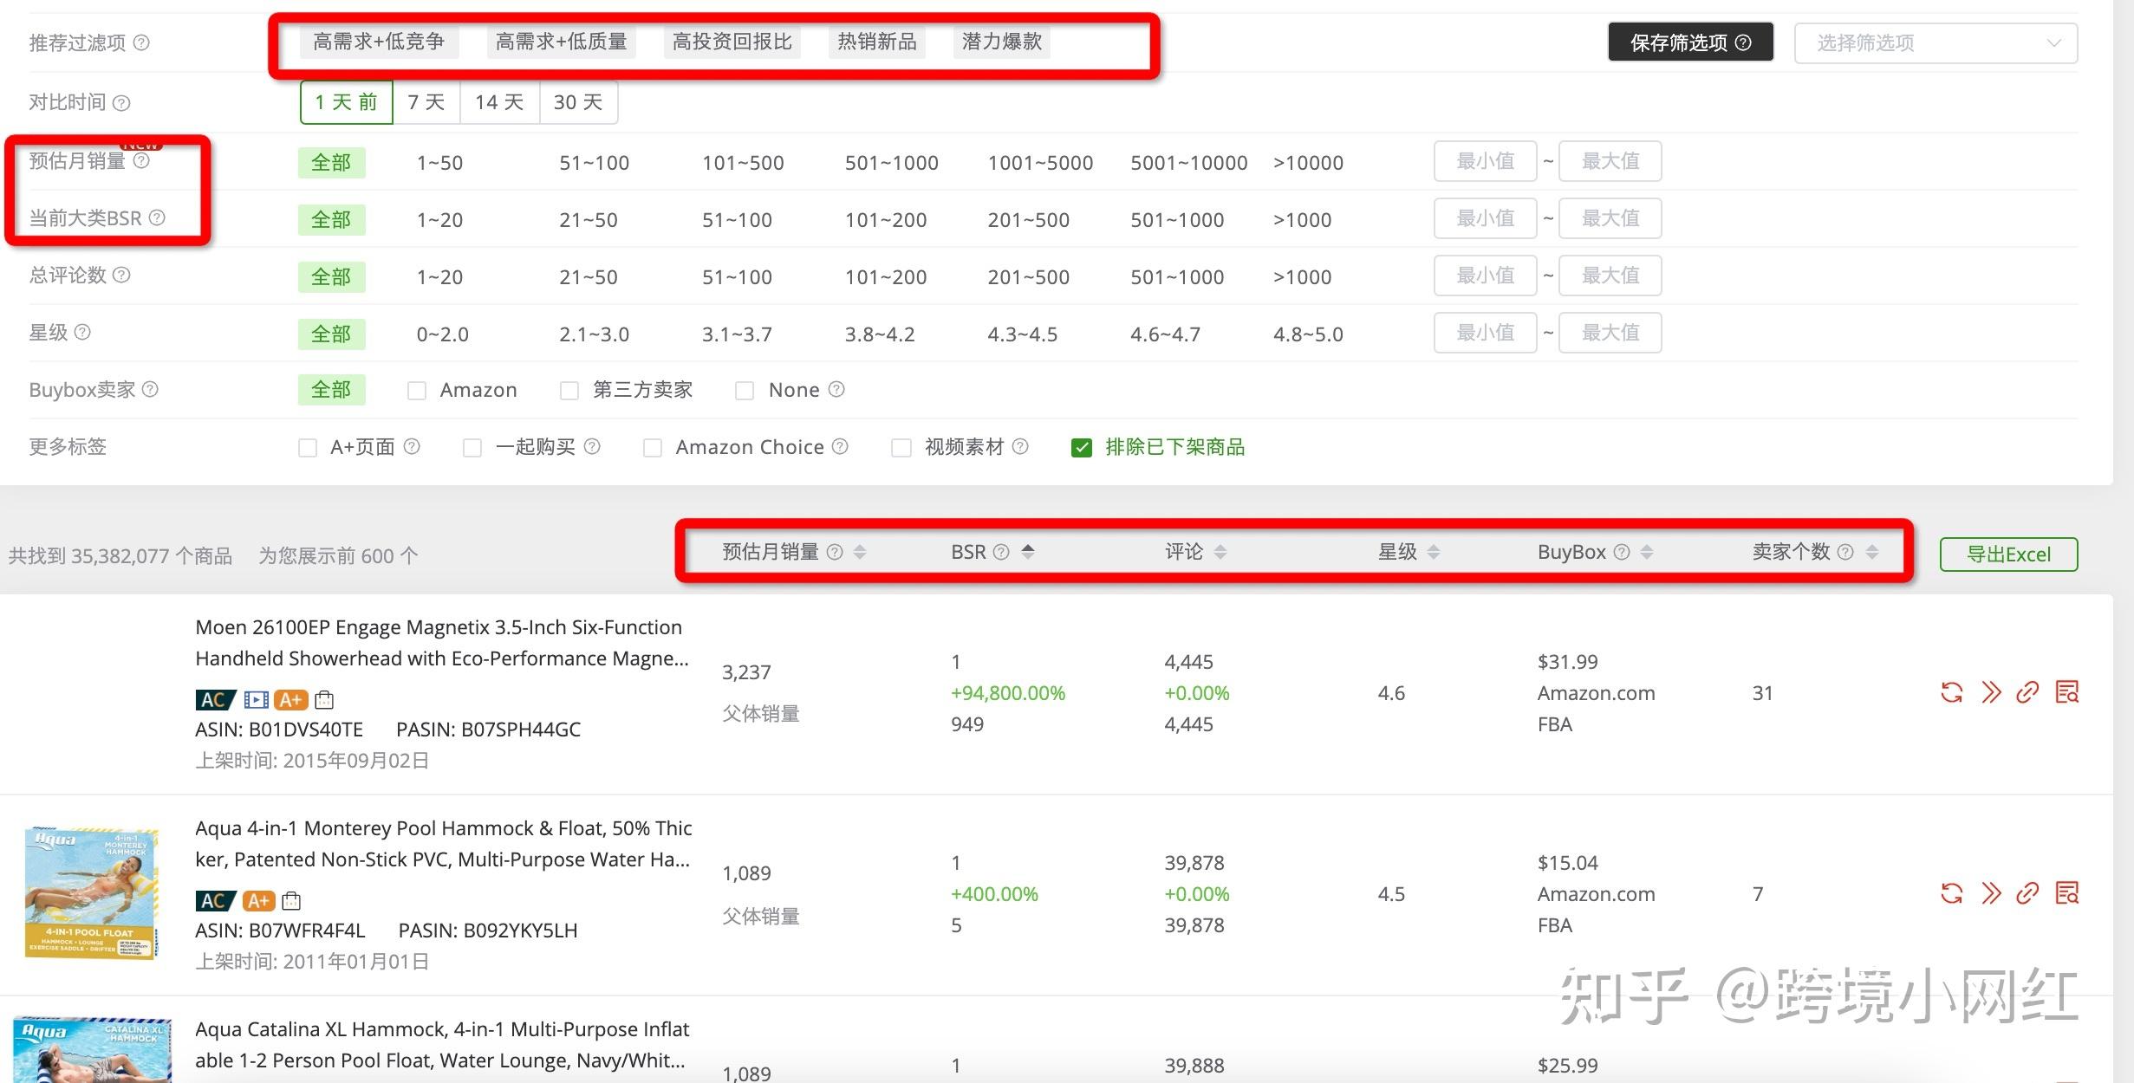
Task: Click the 保存筛选项 button
Action: [1689, 42]
